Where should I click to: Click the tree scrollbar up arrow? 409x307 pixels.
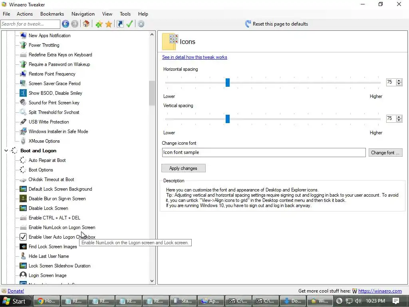click(152, 34)
